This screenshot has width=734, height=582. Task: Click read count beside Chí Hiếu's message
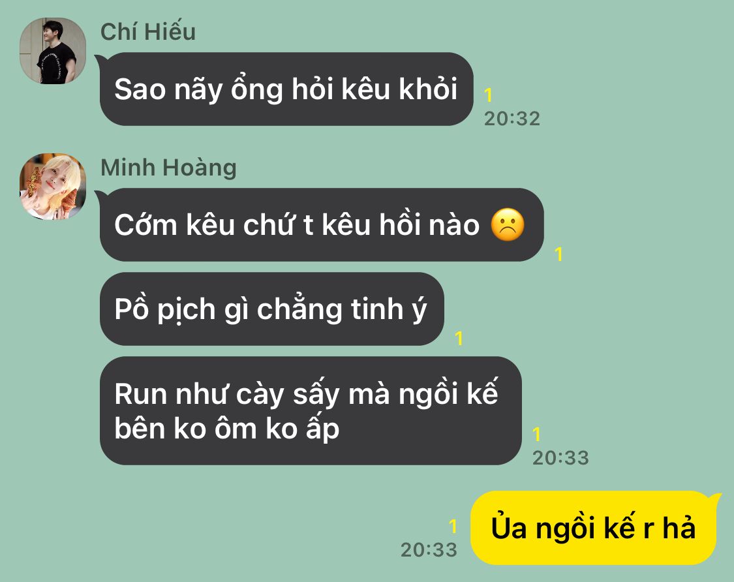[488, 95]
